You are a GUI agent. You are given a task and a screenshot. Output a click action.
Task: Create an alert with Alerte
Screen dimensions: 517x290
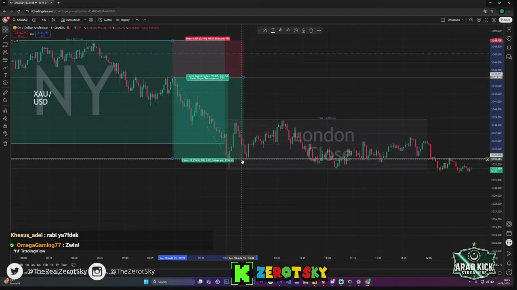pos(105,20)
